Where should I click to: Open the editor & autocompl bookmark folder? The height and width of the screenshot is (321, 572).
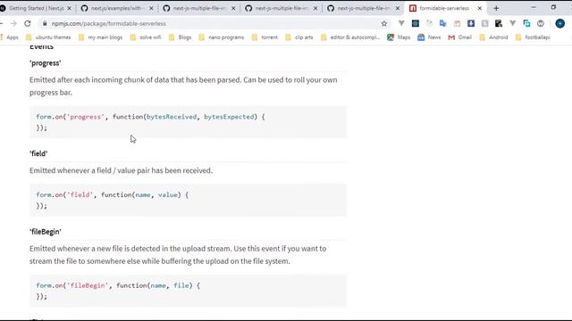[350, 37]
